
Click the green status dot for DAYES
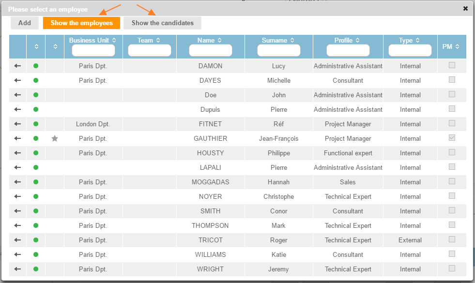pos(36,80)
